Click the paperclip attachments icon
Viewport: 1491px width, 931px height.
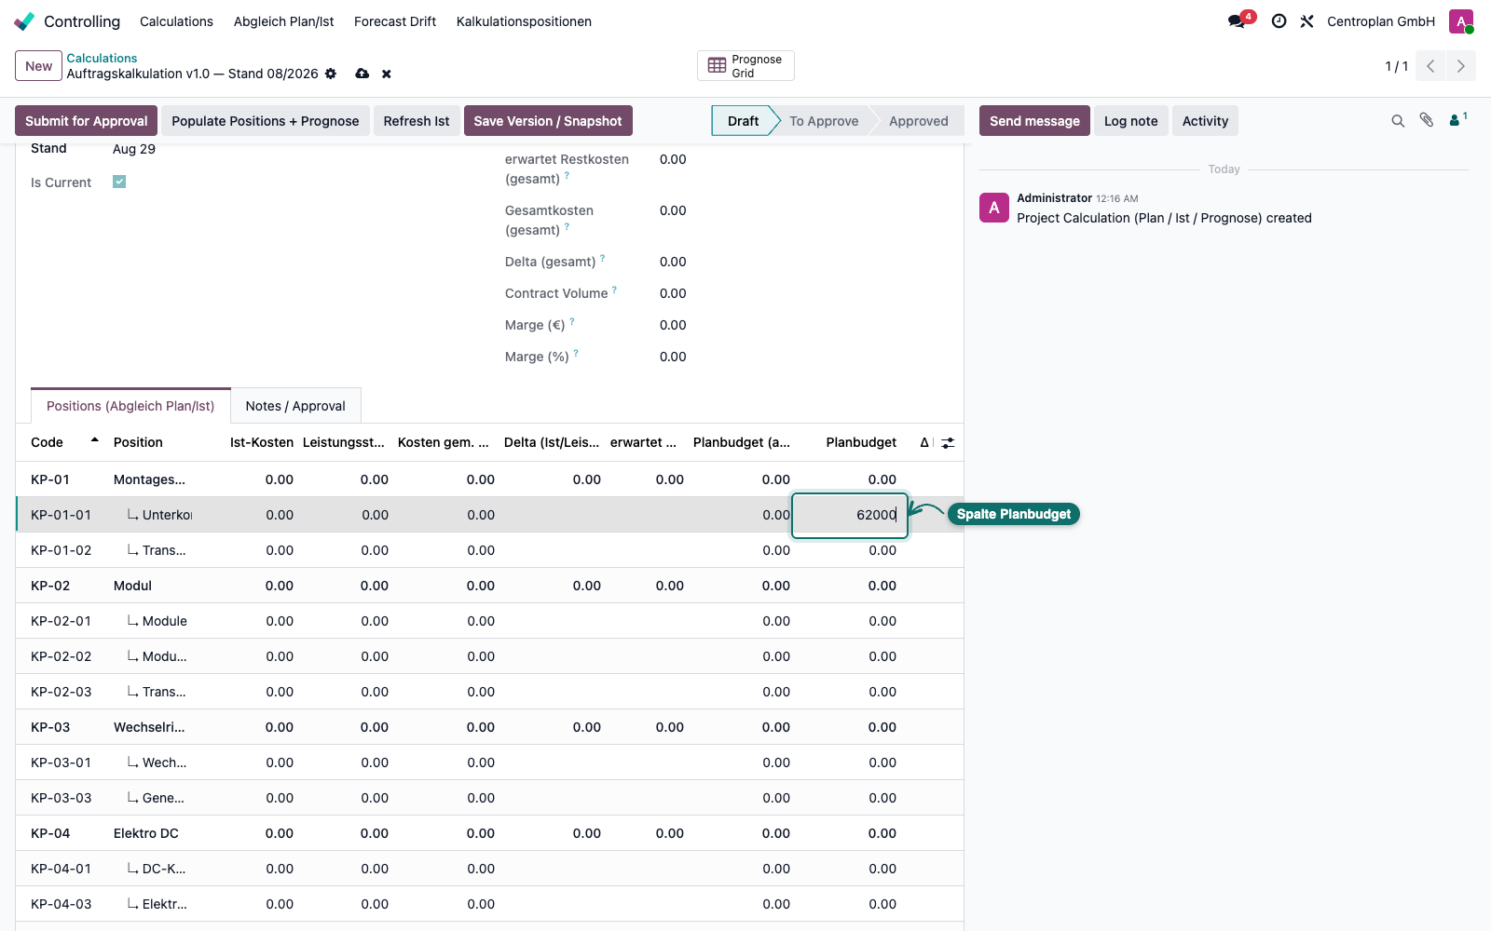pos(1426,120)
